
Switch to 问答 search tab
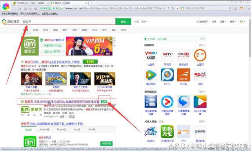45,30
